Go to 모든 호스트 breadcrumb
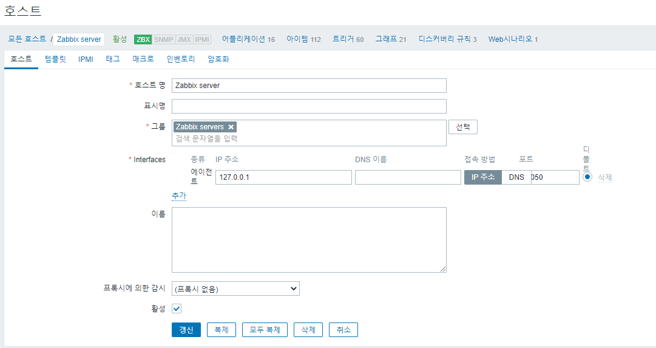 pyautogui.click(x=27, y=39)
